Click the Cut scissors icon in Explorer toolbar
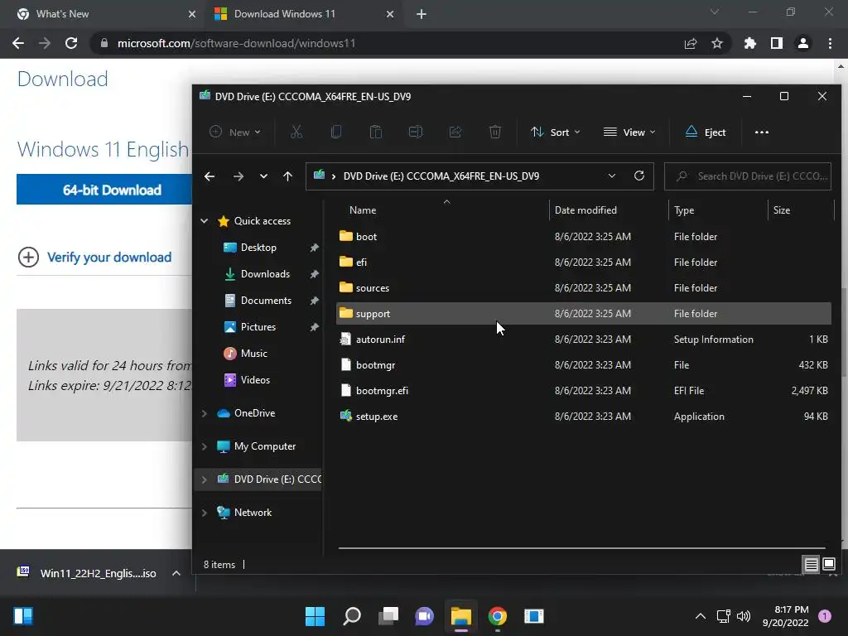The width and height of the screenshot is (848, 636). tap(296, 132)
